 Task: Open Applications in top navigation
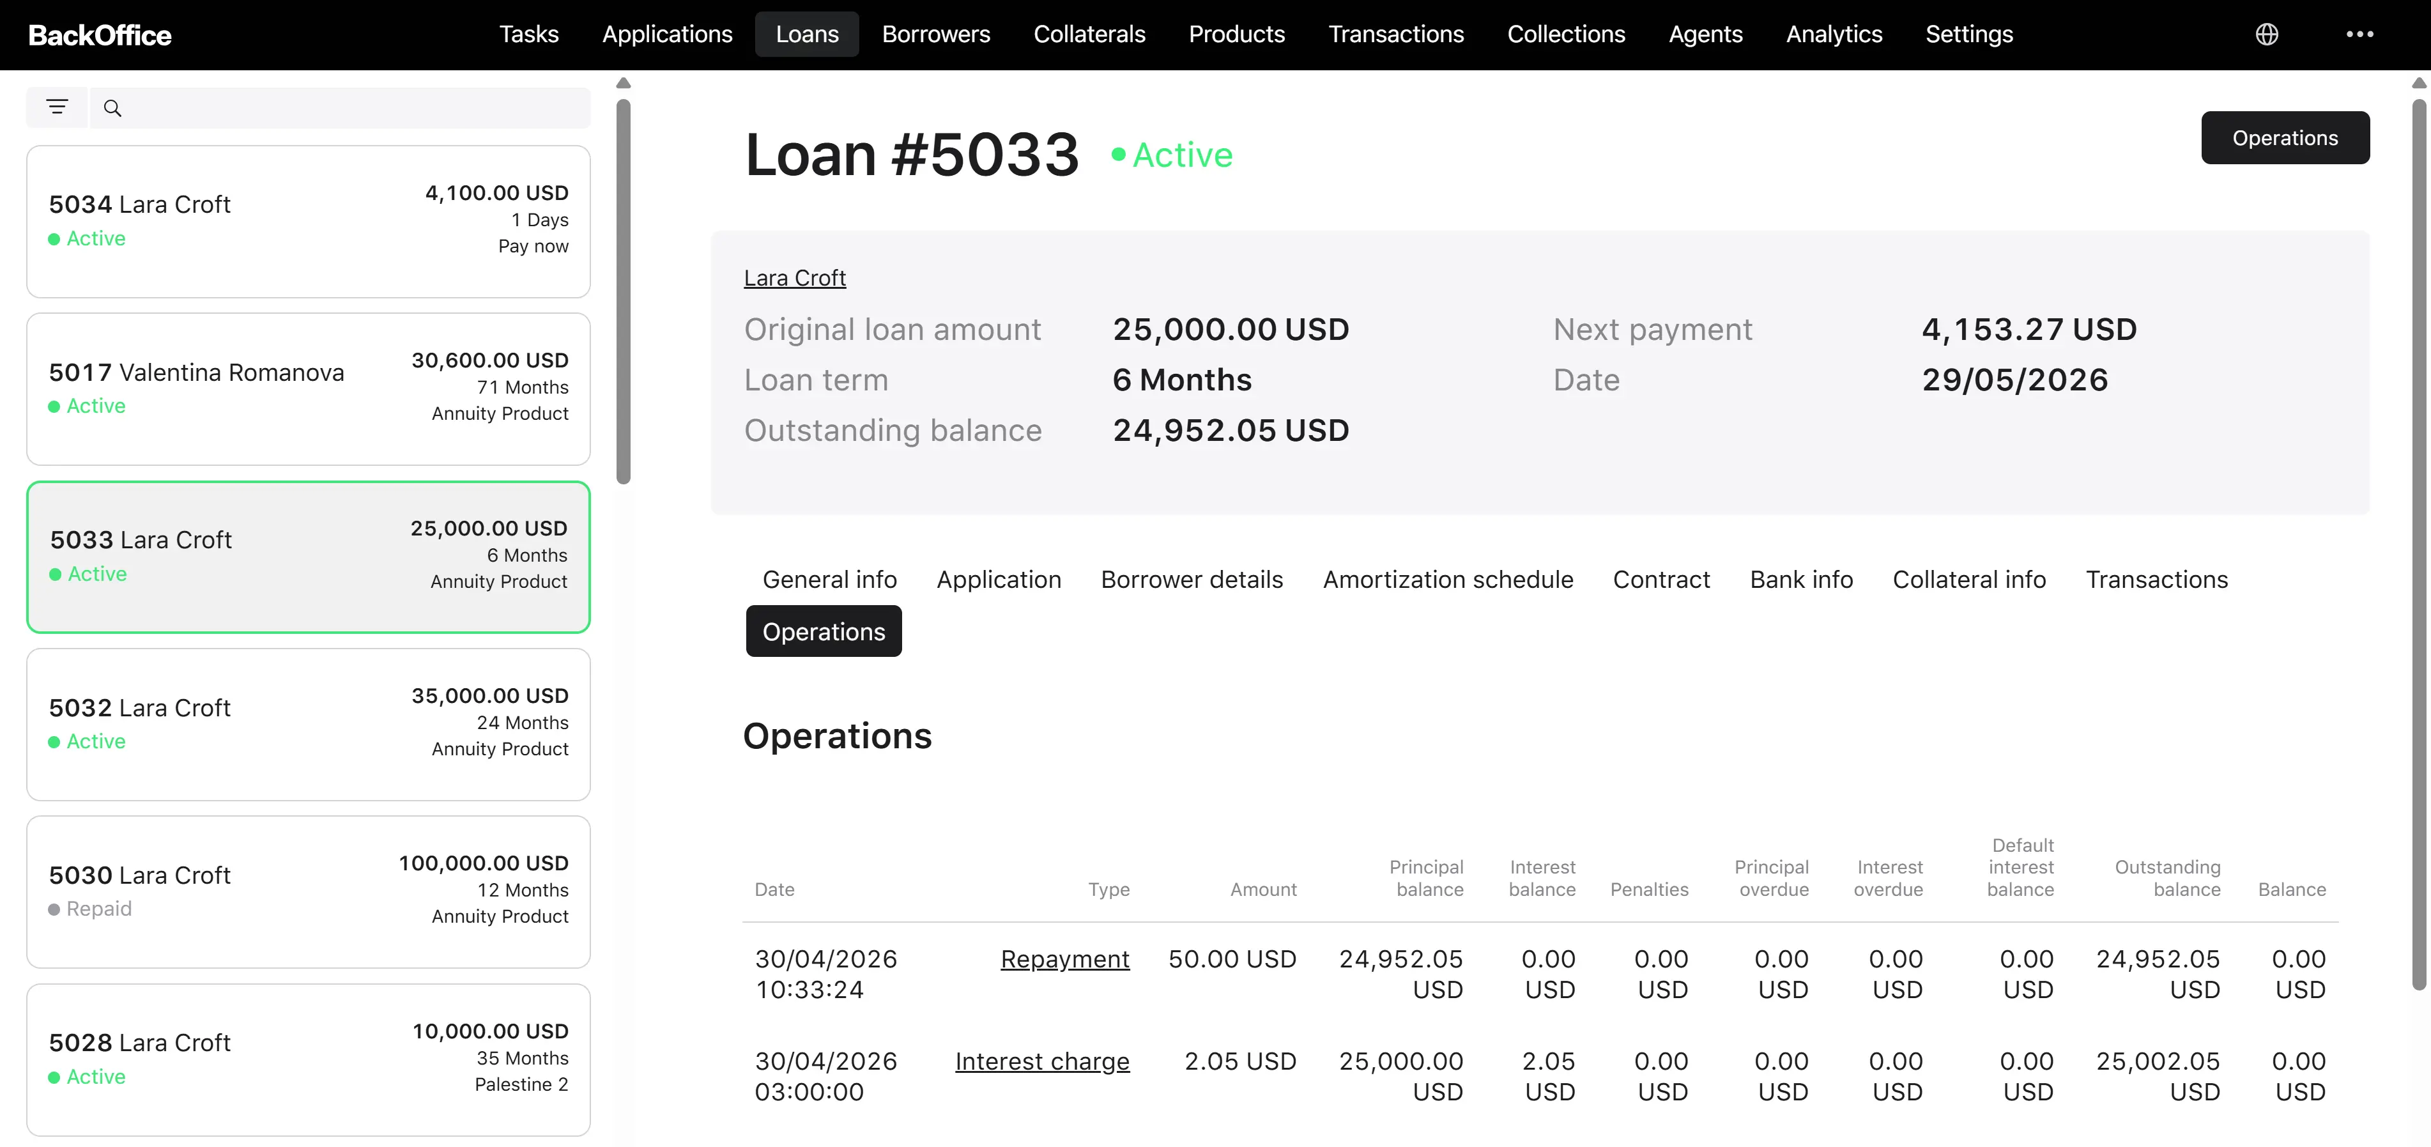pyautogui.click(x=667, y=34)
